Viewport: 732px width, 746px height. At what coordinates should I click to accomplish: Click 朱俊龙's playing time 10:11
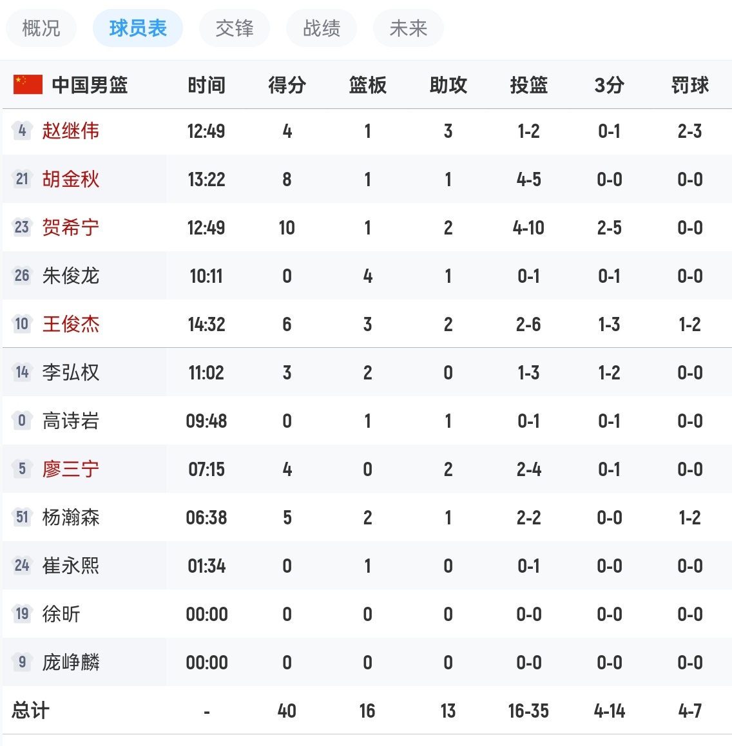point(206,276)
